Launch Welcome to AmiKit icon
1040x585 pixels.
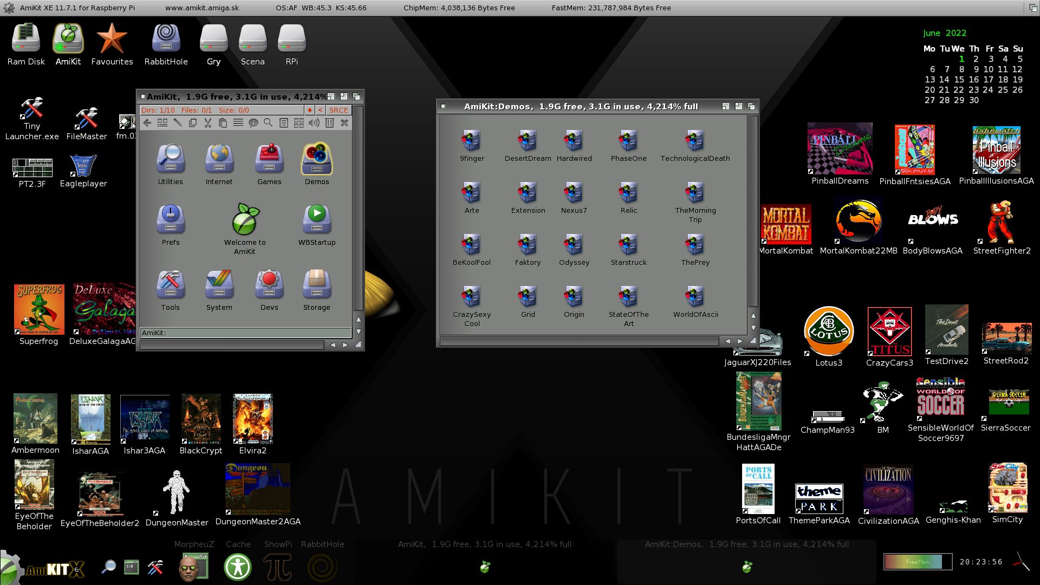[x=245, y=229]
